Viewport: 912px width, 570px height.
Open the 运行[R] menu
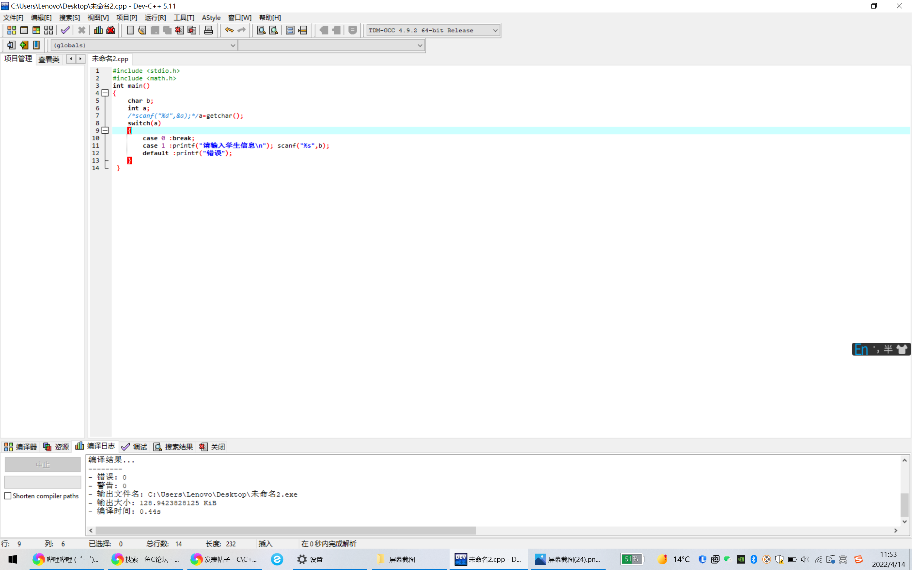155,18
